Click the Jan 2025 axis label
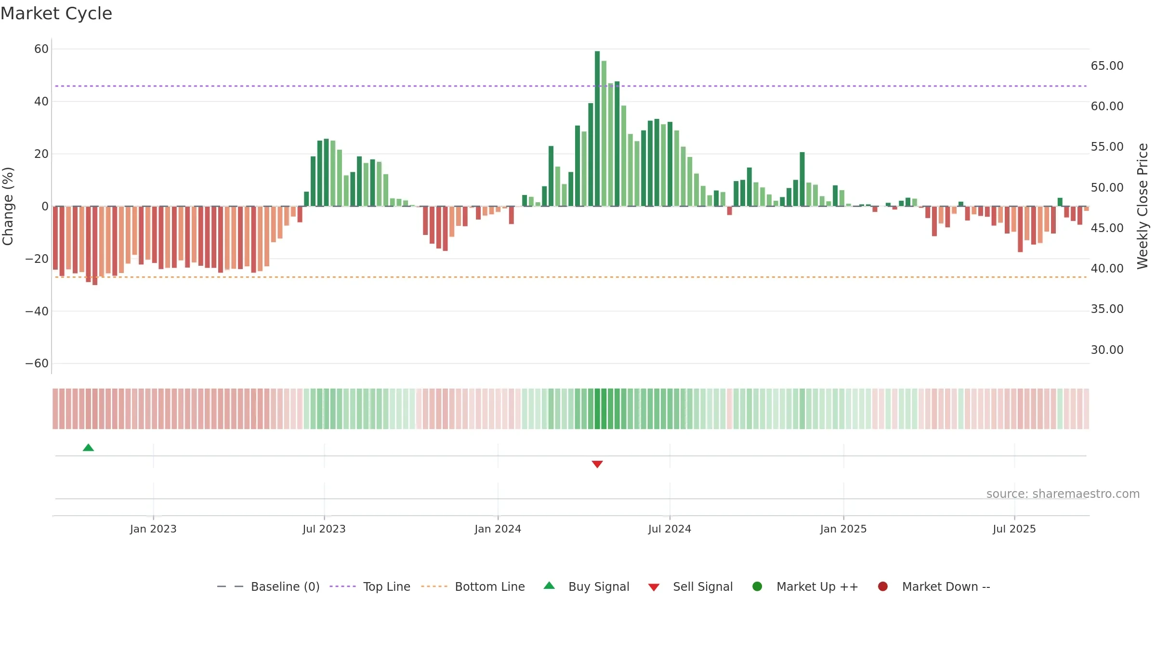1156x650 pixels. point(843,529)
